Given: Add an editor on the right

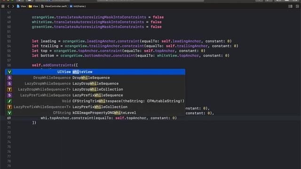Looking at the screenshot, I should (x=297, y=6).
